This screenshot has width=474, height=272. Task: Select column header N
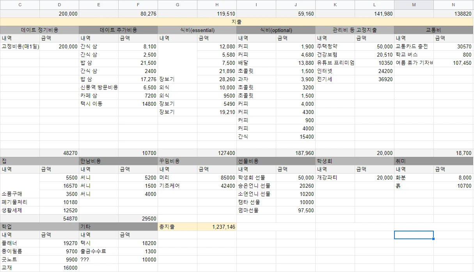coord(453,5)
